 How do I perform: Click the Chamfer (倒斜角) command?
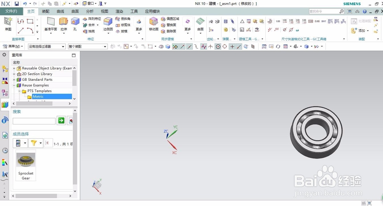click(x=123, y=19)
